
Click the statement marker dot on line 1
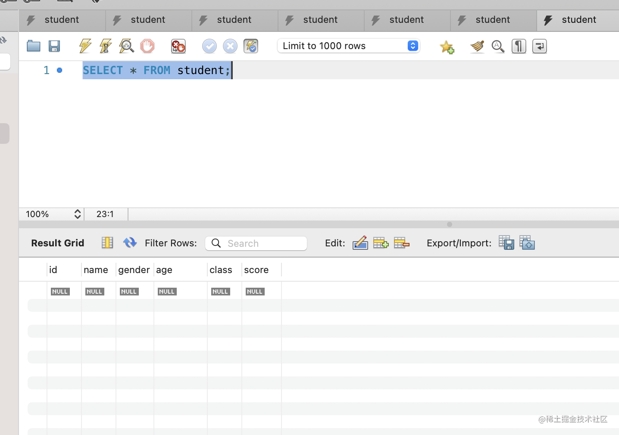[59, 70]
